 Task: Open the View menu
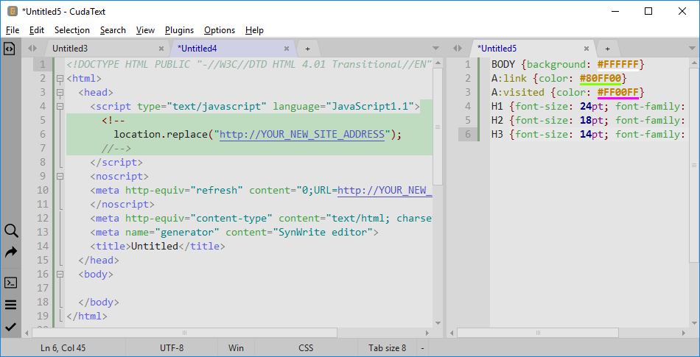coord(146,30)
